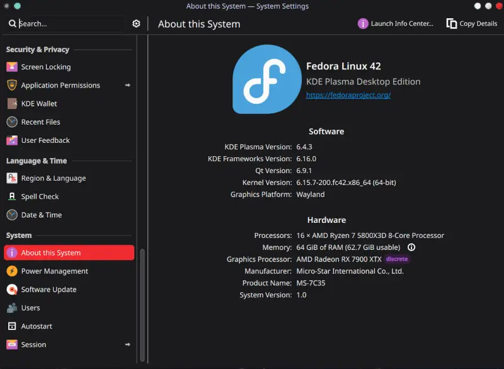Open the Screen Locking settings page
504x369 pixels.
(69, 67)
